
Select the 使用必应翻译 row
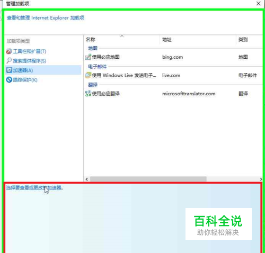173,94
